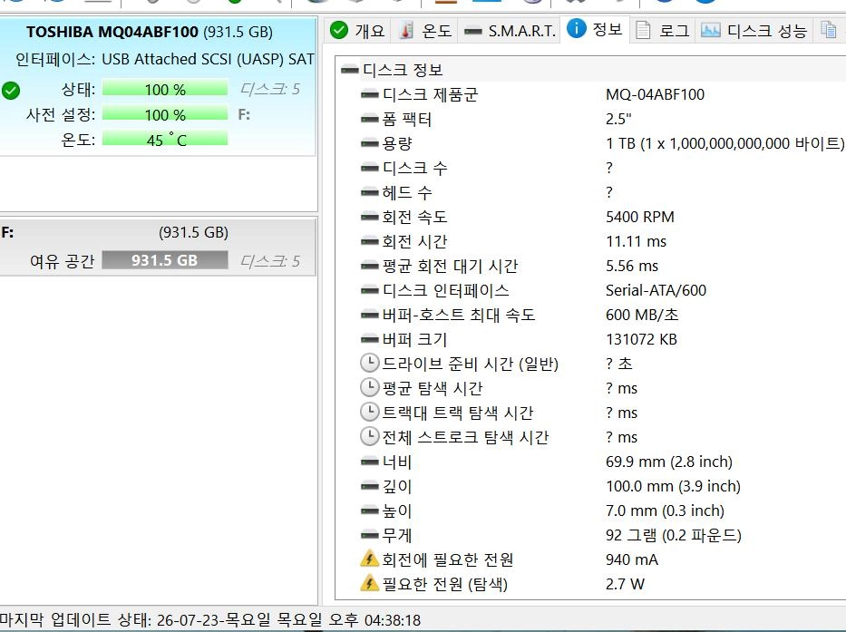Click the F: drive letter beside 사전 설정
The width and height of the screenshot is (846, 632).
[x=244, y=114]
